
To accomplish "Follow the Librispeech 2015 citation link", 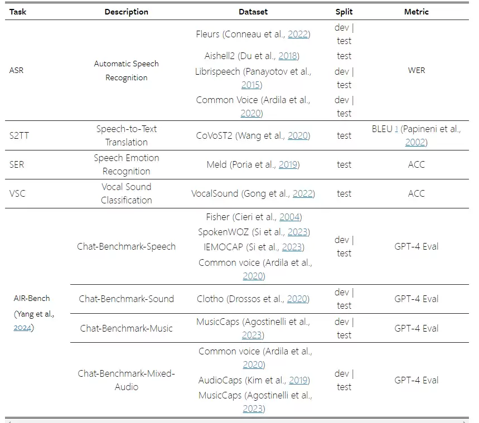I will (x=250, y=85).
